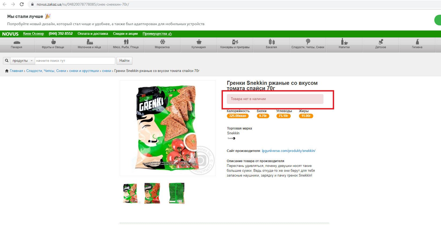Select the back-of-package product thumbnail
The width and height of the screenshot is (441, 225).
(x=177, y=193)
